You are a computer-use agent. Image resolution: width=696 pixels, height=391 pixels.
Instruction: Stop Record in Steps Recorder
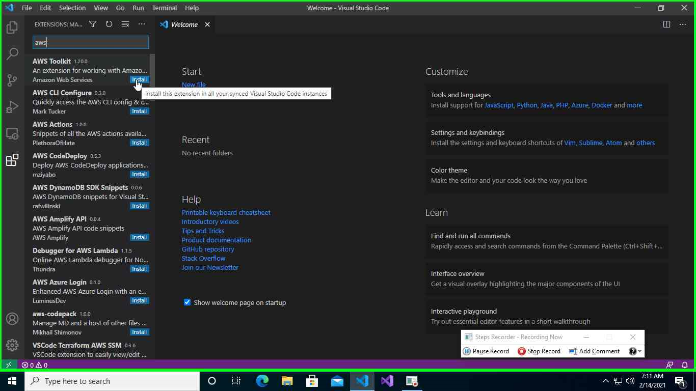[539, 351]
